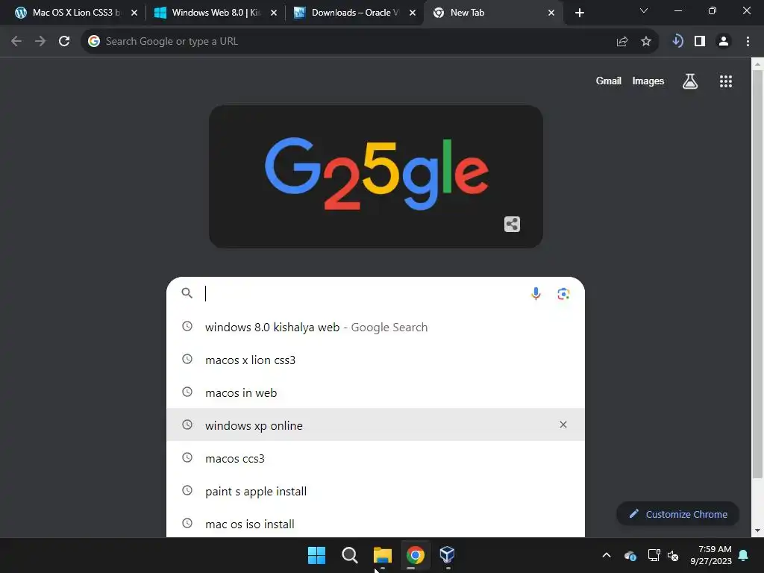Open the notification bell
764x573 pixels.
(744, 555)
